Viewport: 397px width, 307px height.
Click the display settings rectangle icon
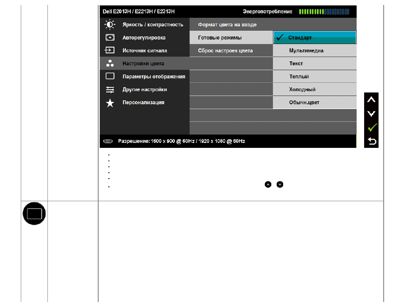point(110,76)
